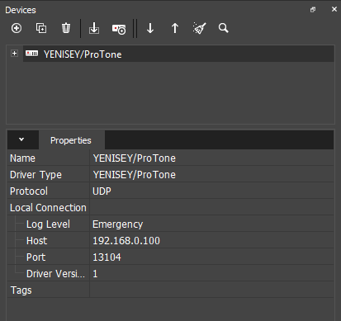The image size is (341, 321).
Task: Edit the Port value 13104
Action: coord(107,257)
